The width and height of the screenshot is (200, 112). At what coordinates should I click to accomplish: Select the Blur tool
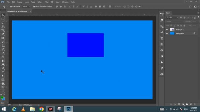click(x=3, y=61)
